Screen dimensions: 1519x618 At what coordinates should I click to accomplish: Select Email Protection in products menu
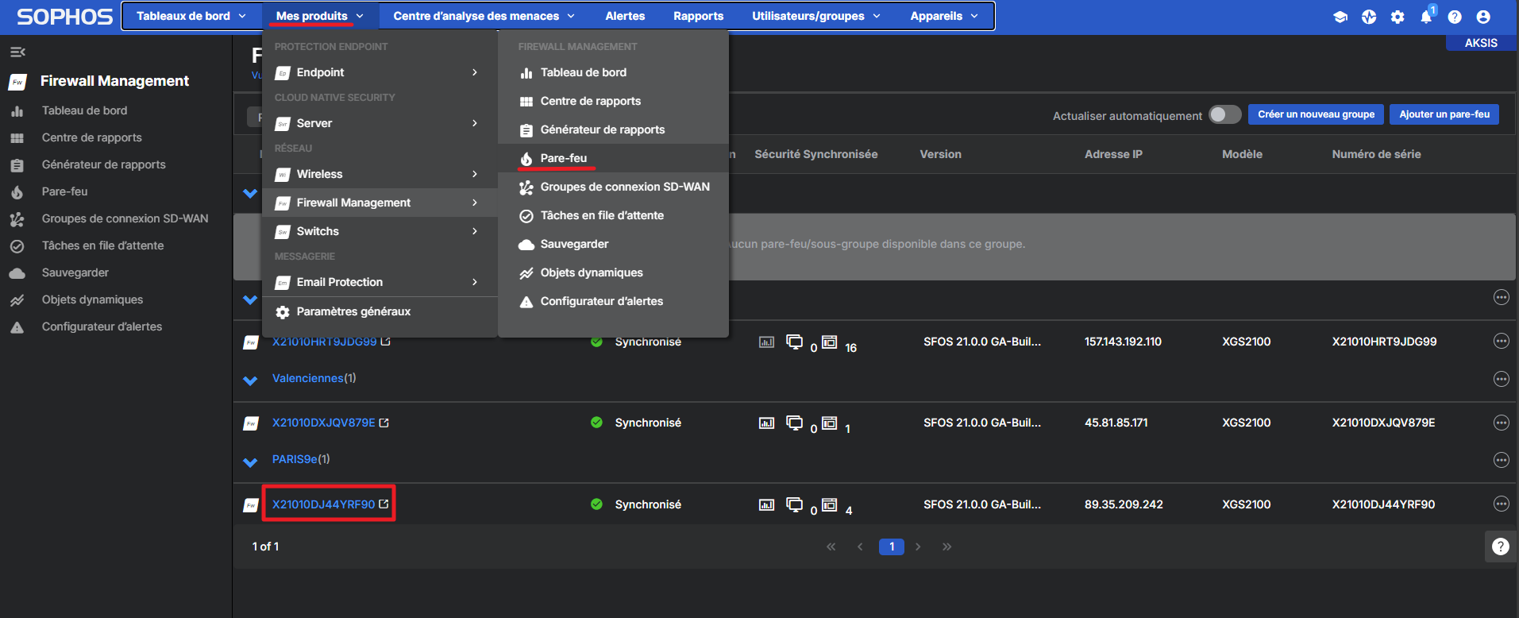coord(380,282)
